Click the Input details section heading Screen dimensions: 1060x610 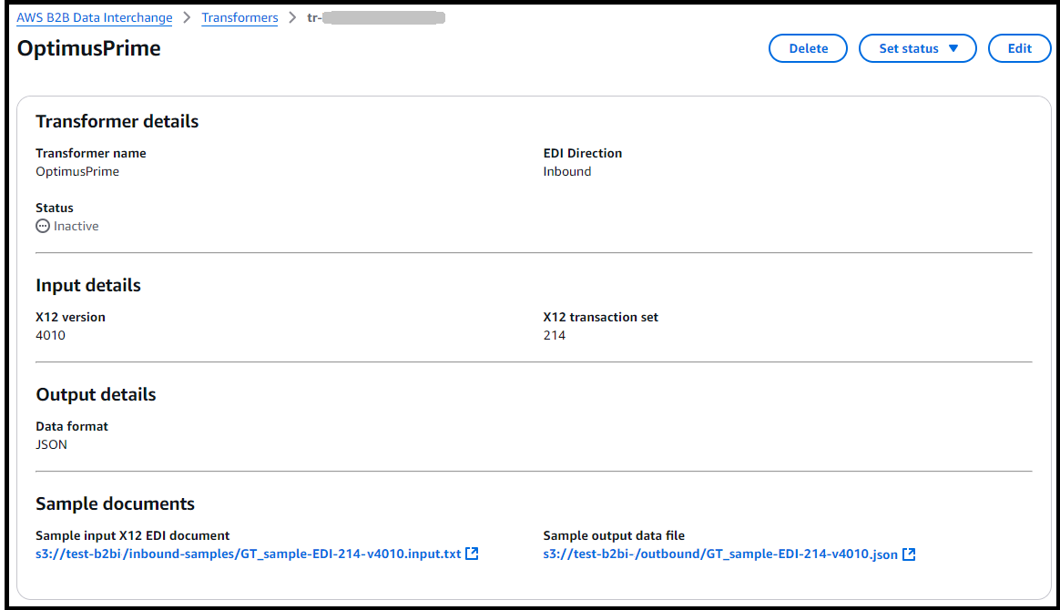(x=88, y=285)
